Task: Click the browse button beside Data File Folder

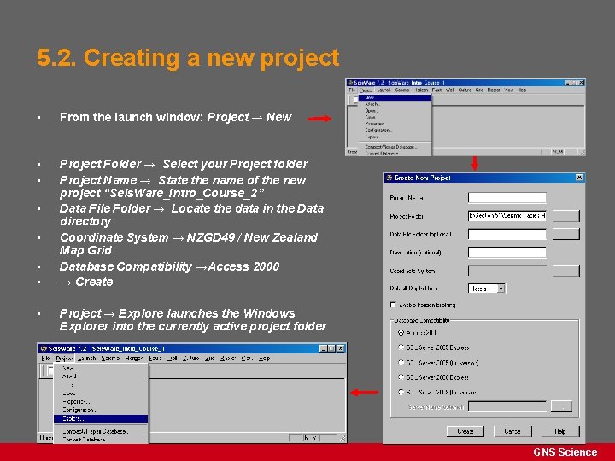Action: (566, 234)
